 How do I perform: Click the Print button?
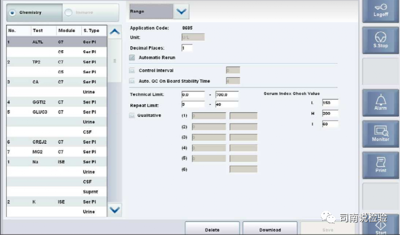380,165
